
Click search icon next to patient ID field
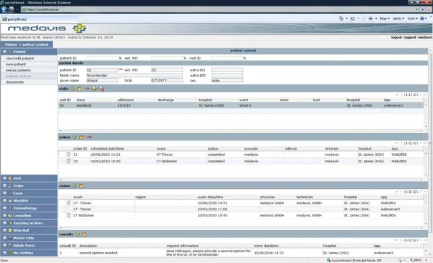[x=120, y=58]
